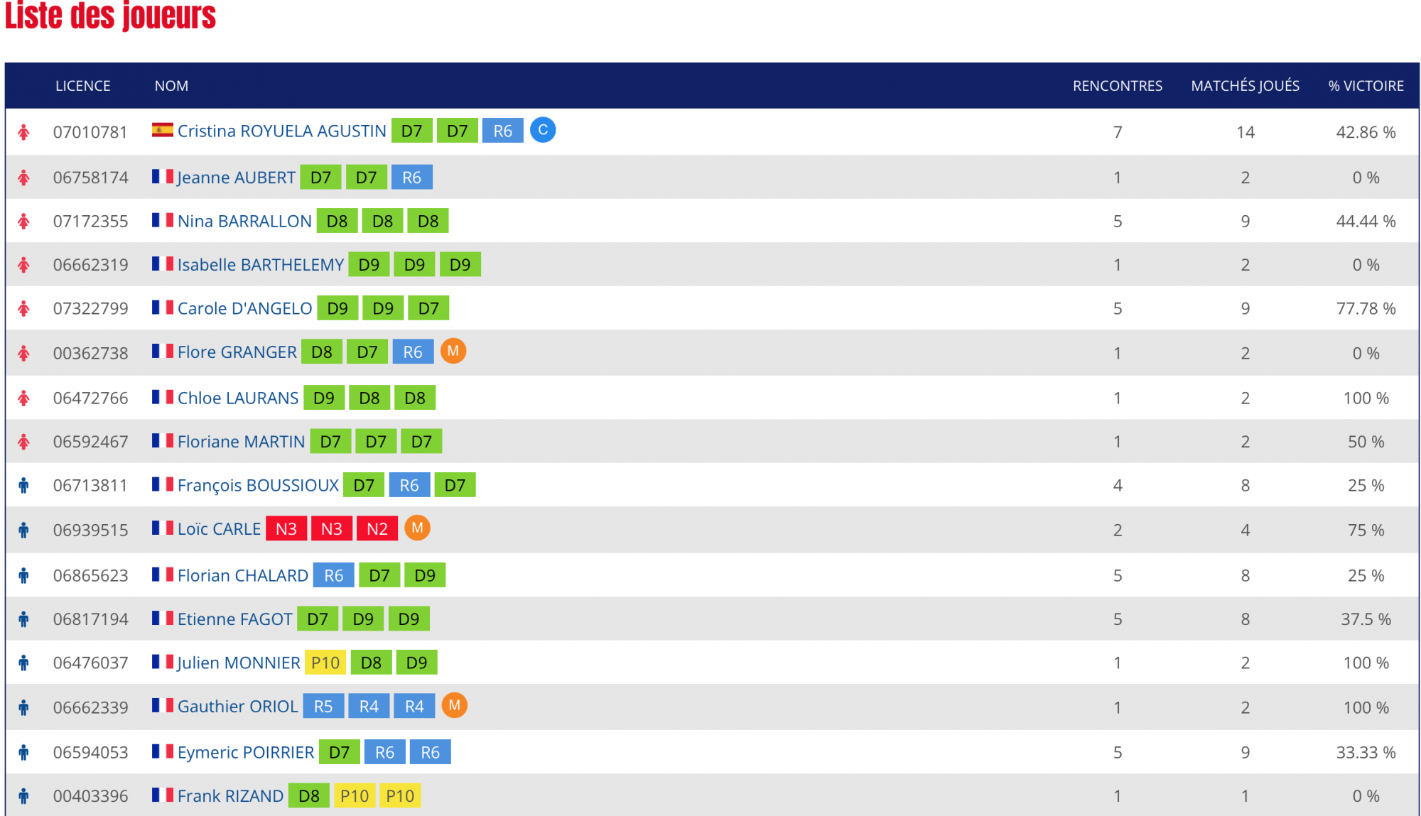Open Nina BARRALLON player profile
The width and height of the screenshot is (1421, 816).
pos(244,222)
